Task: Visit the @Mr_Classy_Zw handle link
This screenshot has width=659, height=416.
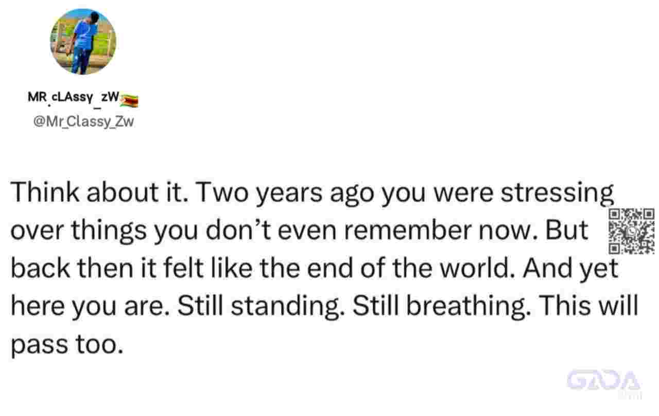Action: tap(83, 123)
